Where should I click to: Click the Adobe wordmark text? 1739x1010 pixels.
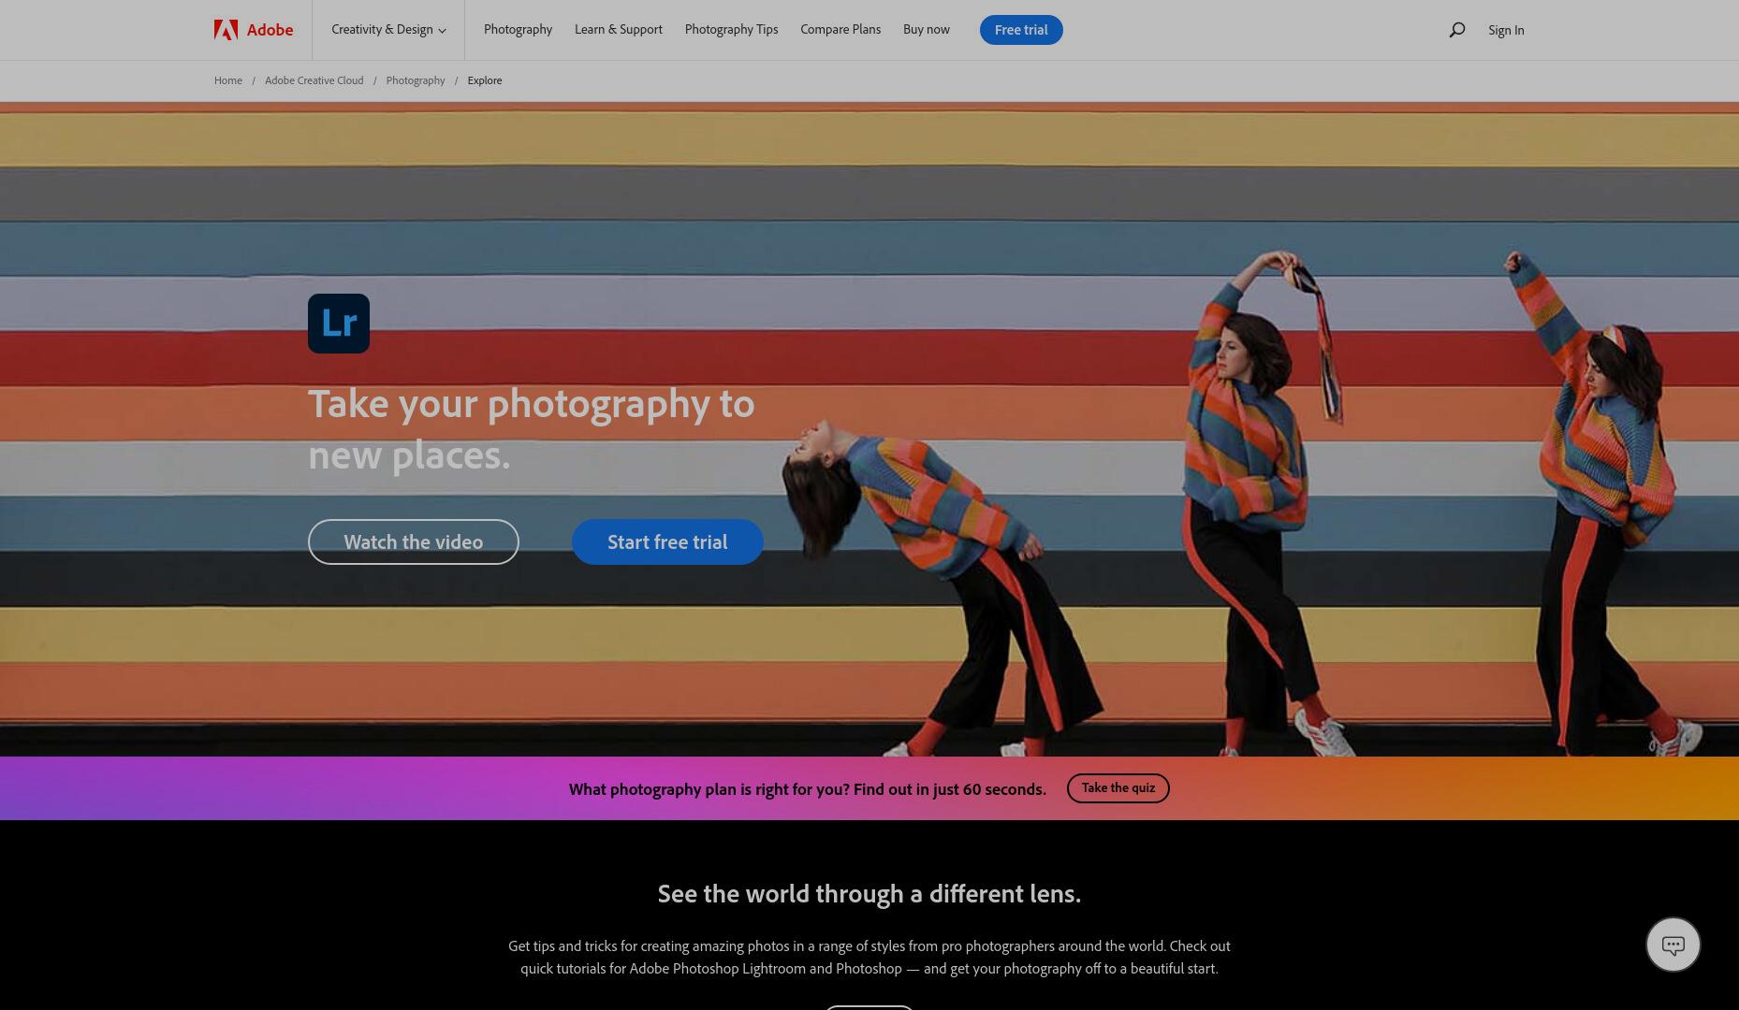270,30
